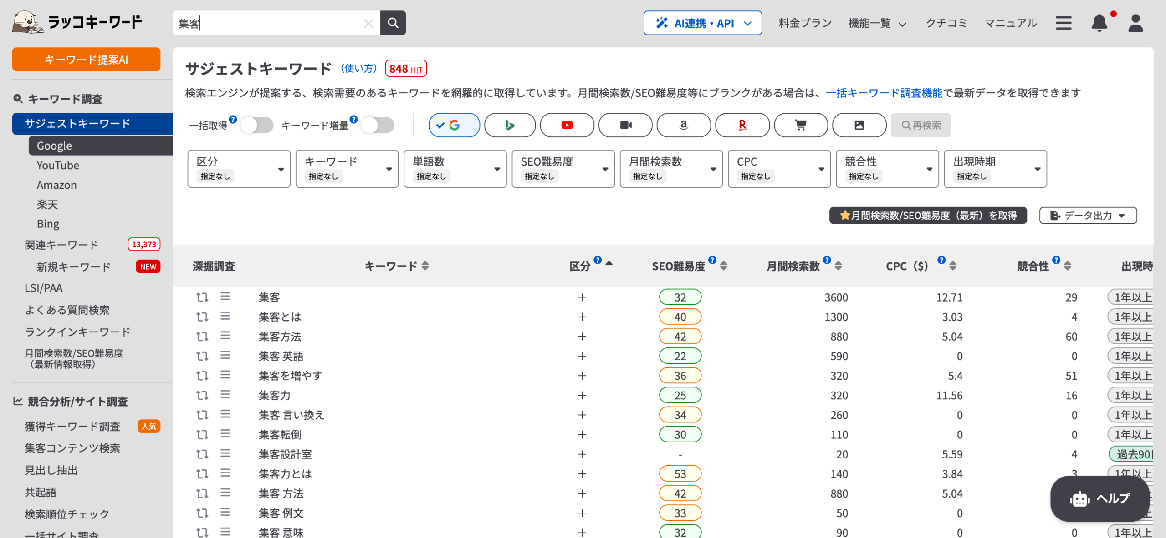
Task: Open the notifications bell
Action: tap(1100, 23)
